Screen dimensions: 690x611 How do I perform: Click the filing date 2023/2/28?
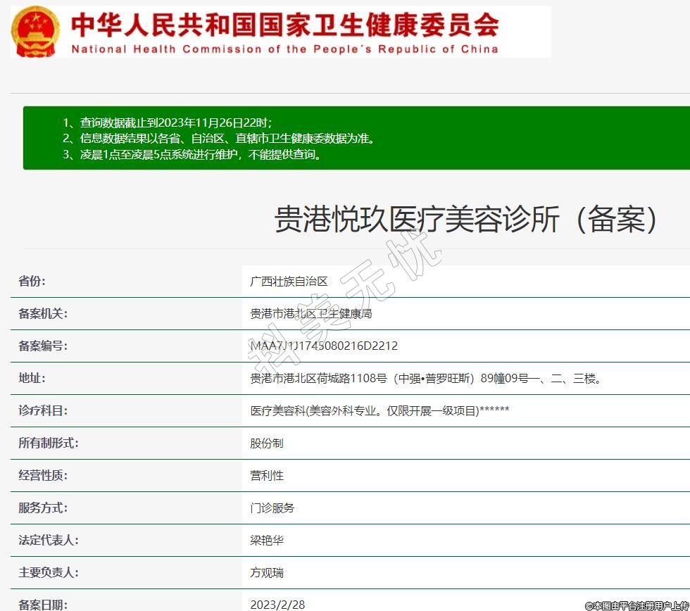(277, 604)
